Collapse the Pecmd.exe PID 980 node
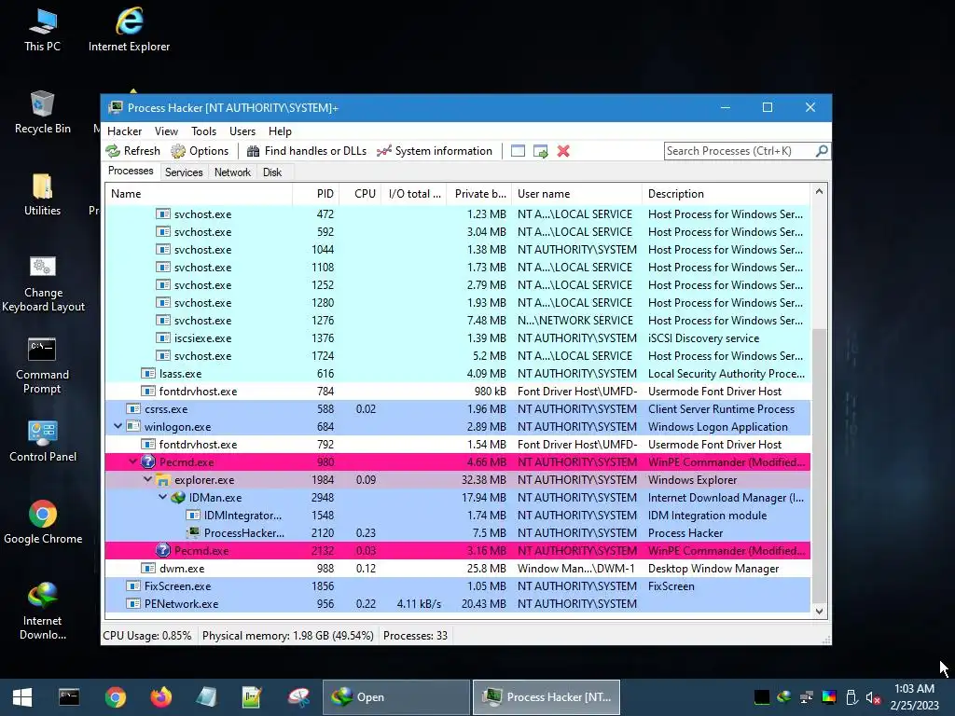Screen dimensions: 955x716 coord(132,461)
